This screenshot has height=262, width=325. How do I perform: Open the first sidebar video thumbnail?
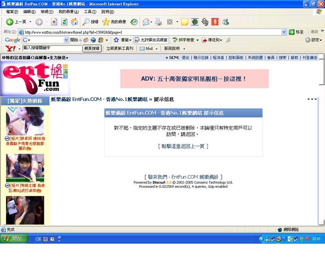(25, 121)
